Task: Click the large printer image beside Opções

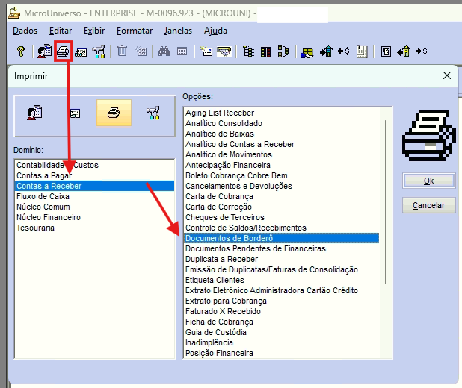Action: click(x=428, y=135)
